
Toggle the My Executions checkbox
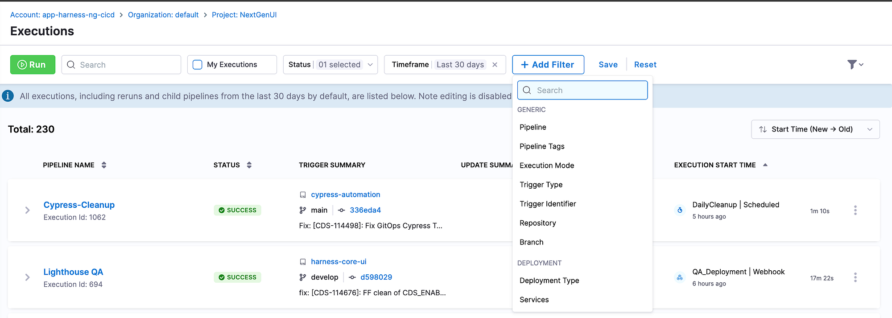[x=198, y=65]
